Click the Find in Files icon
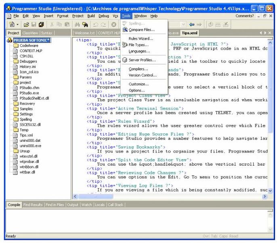277x243 pixels. [85, 24]
